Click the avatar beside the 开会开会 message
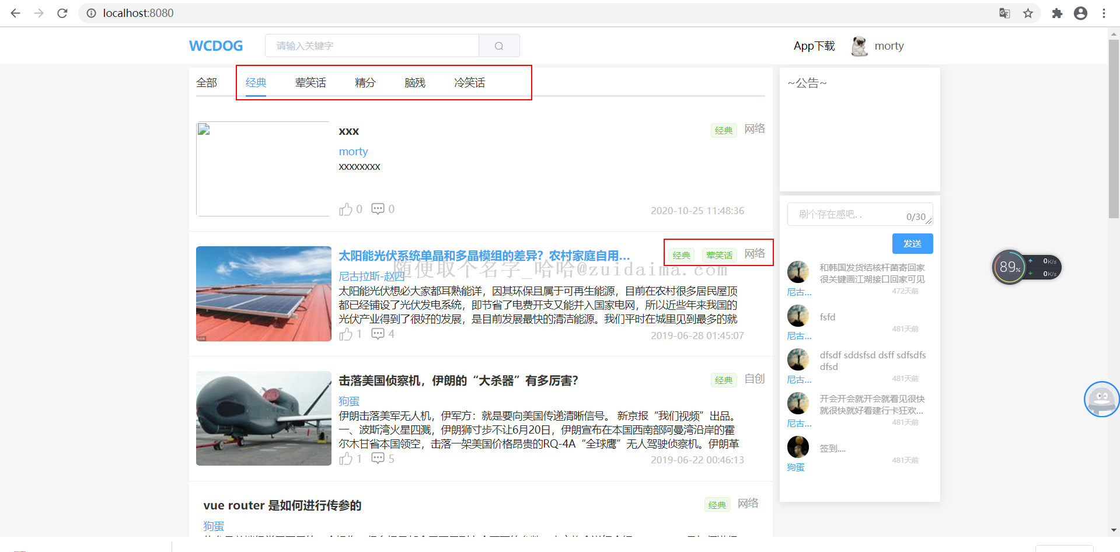 pos(798,403)
